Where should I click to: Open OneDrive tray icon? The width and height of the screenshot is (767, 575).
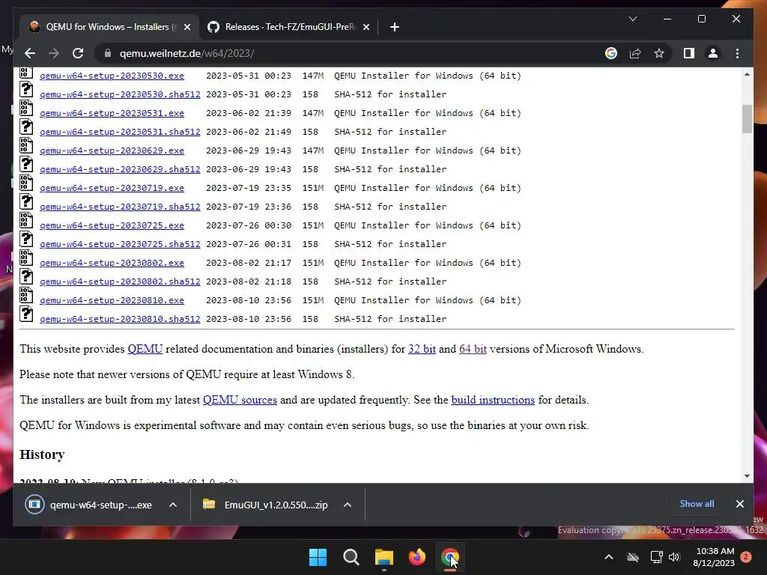(x=633, y=557)
